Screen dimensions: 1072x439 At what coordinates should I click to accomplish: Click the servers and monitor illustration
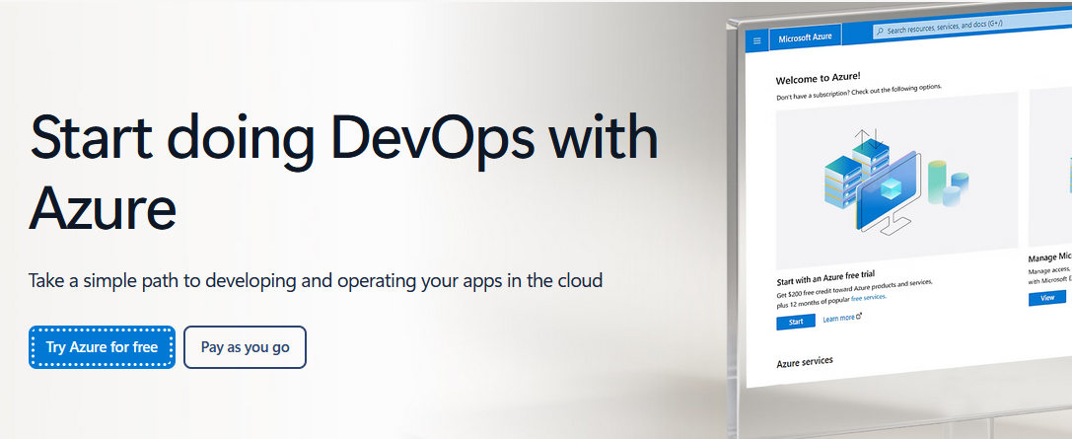pyautogui.click(x=896, y=182)
